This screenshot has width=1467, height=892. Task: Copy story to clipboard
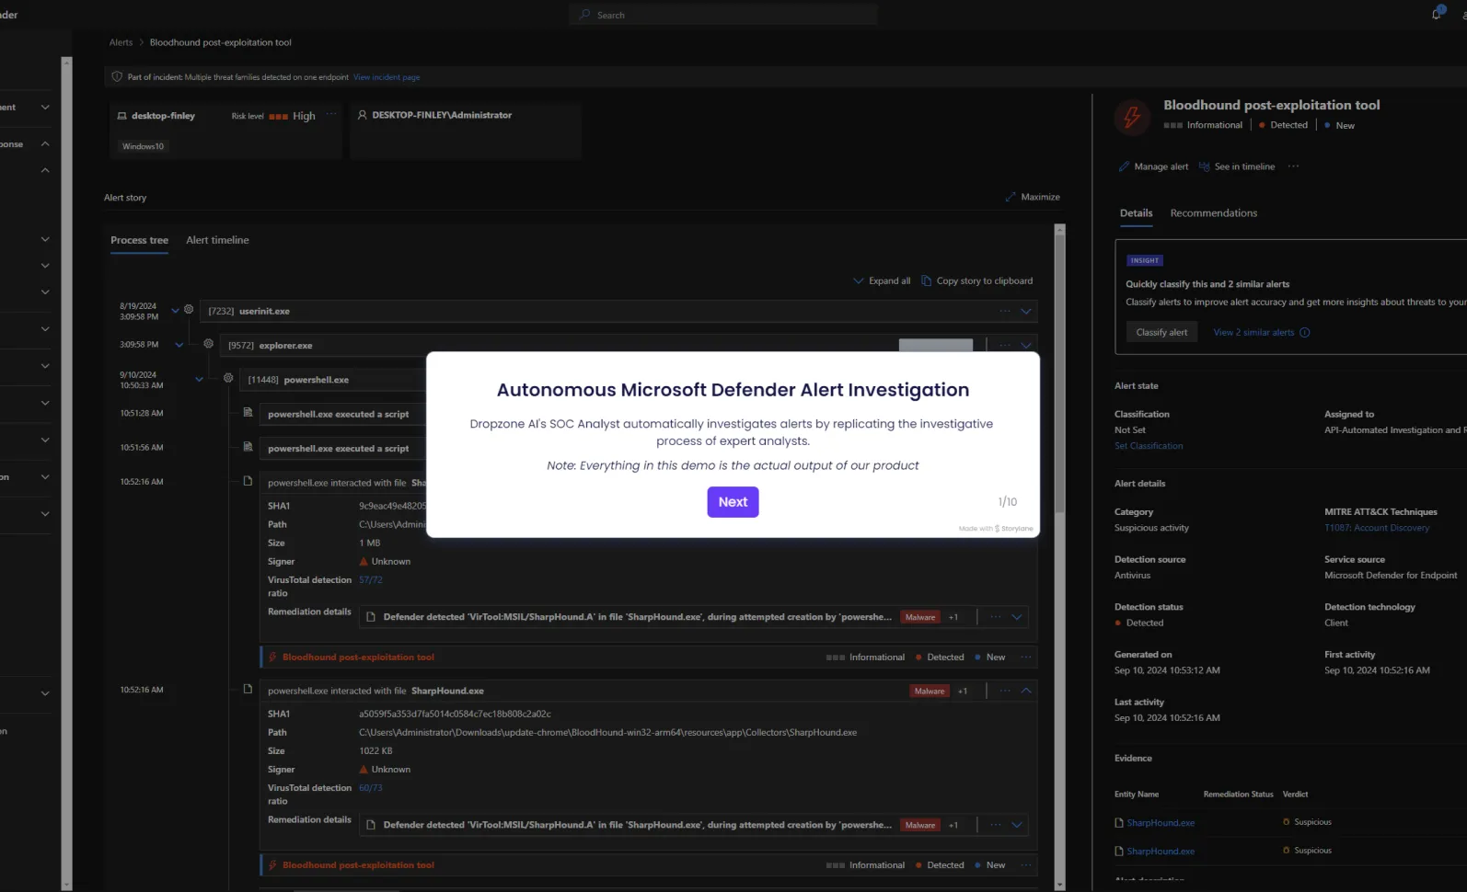(x=977, y=280)
